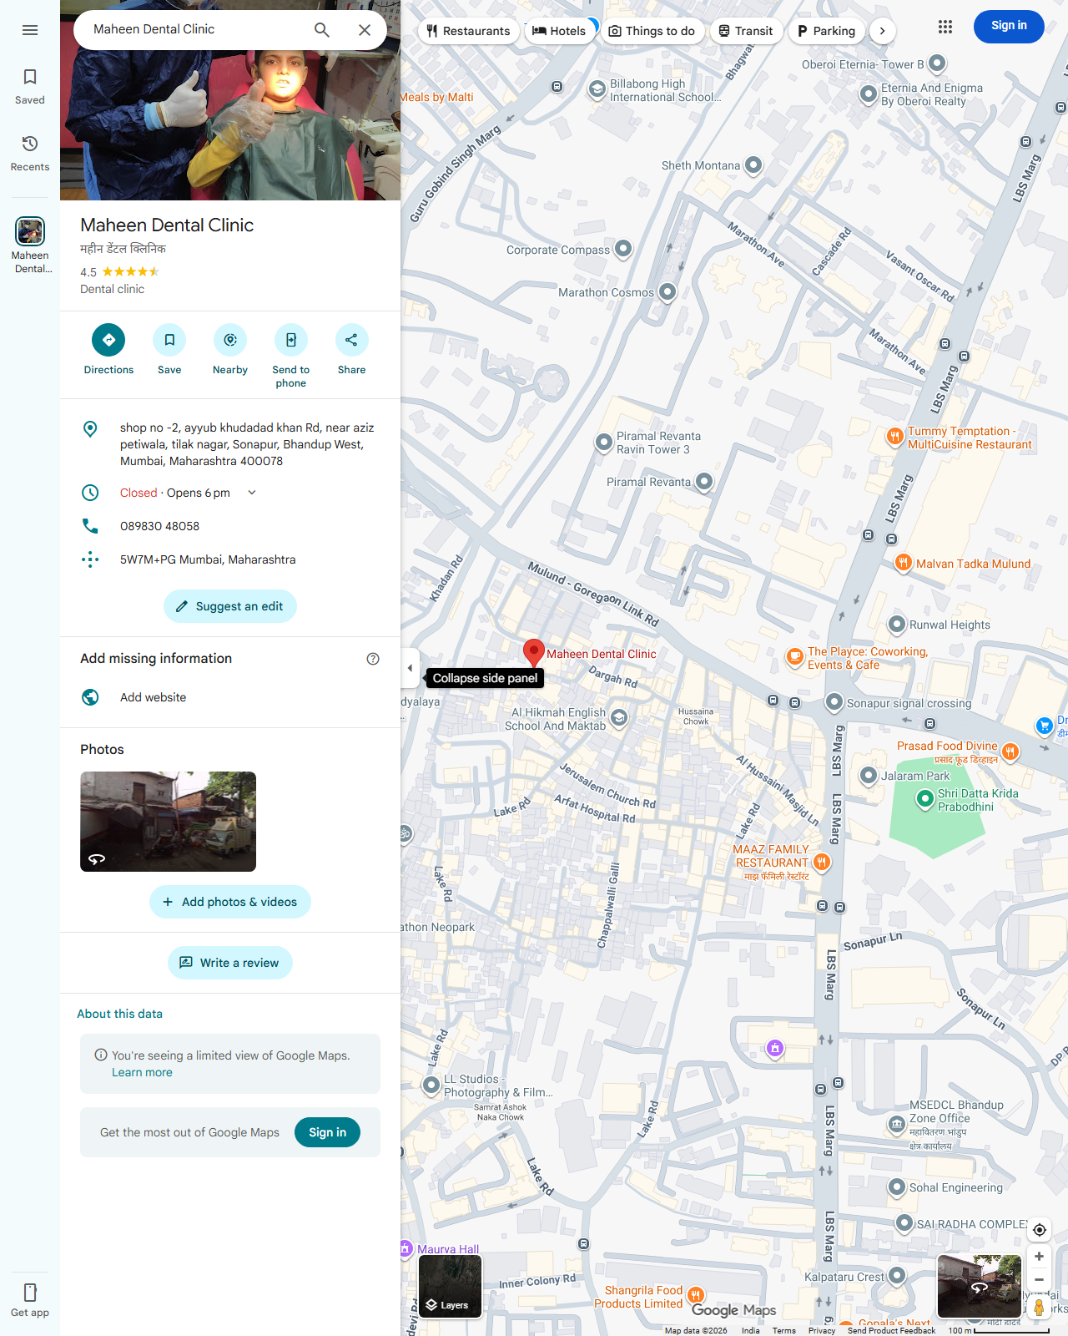1068x1336 pixels.
Task: Click the Maheen Dental Clinic search field
Action: (196, 29)
